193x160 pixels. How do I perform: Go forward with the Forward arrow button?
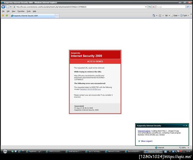pyautogui.click(x=7, y=7)
